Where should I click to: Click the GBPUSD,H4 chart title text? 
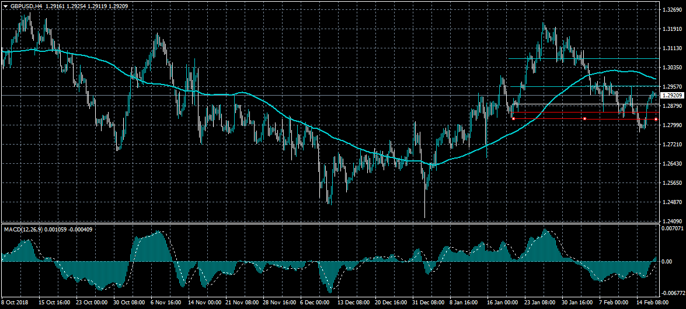click(x=25, y=5)
